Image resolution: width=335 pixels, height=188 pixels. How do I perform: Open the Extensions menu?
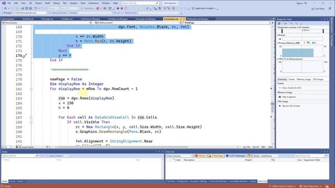[x=94, y=3]
